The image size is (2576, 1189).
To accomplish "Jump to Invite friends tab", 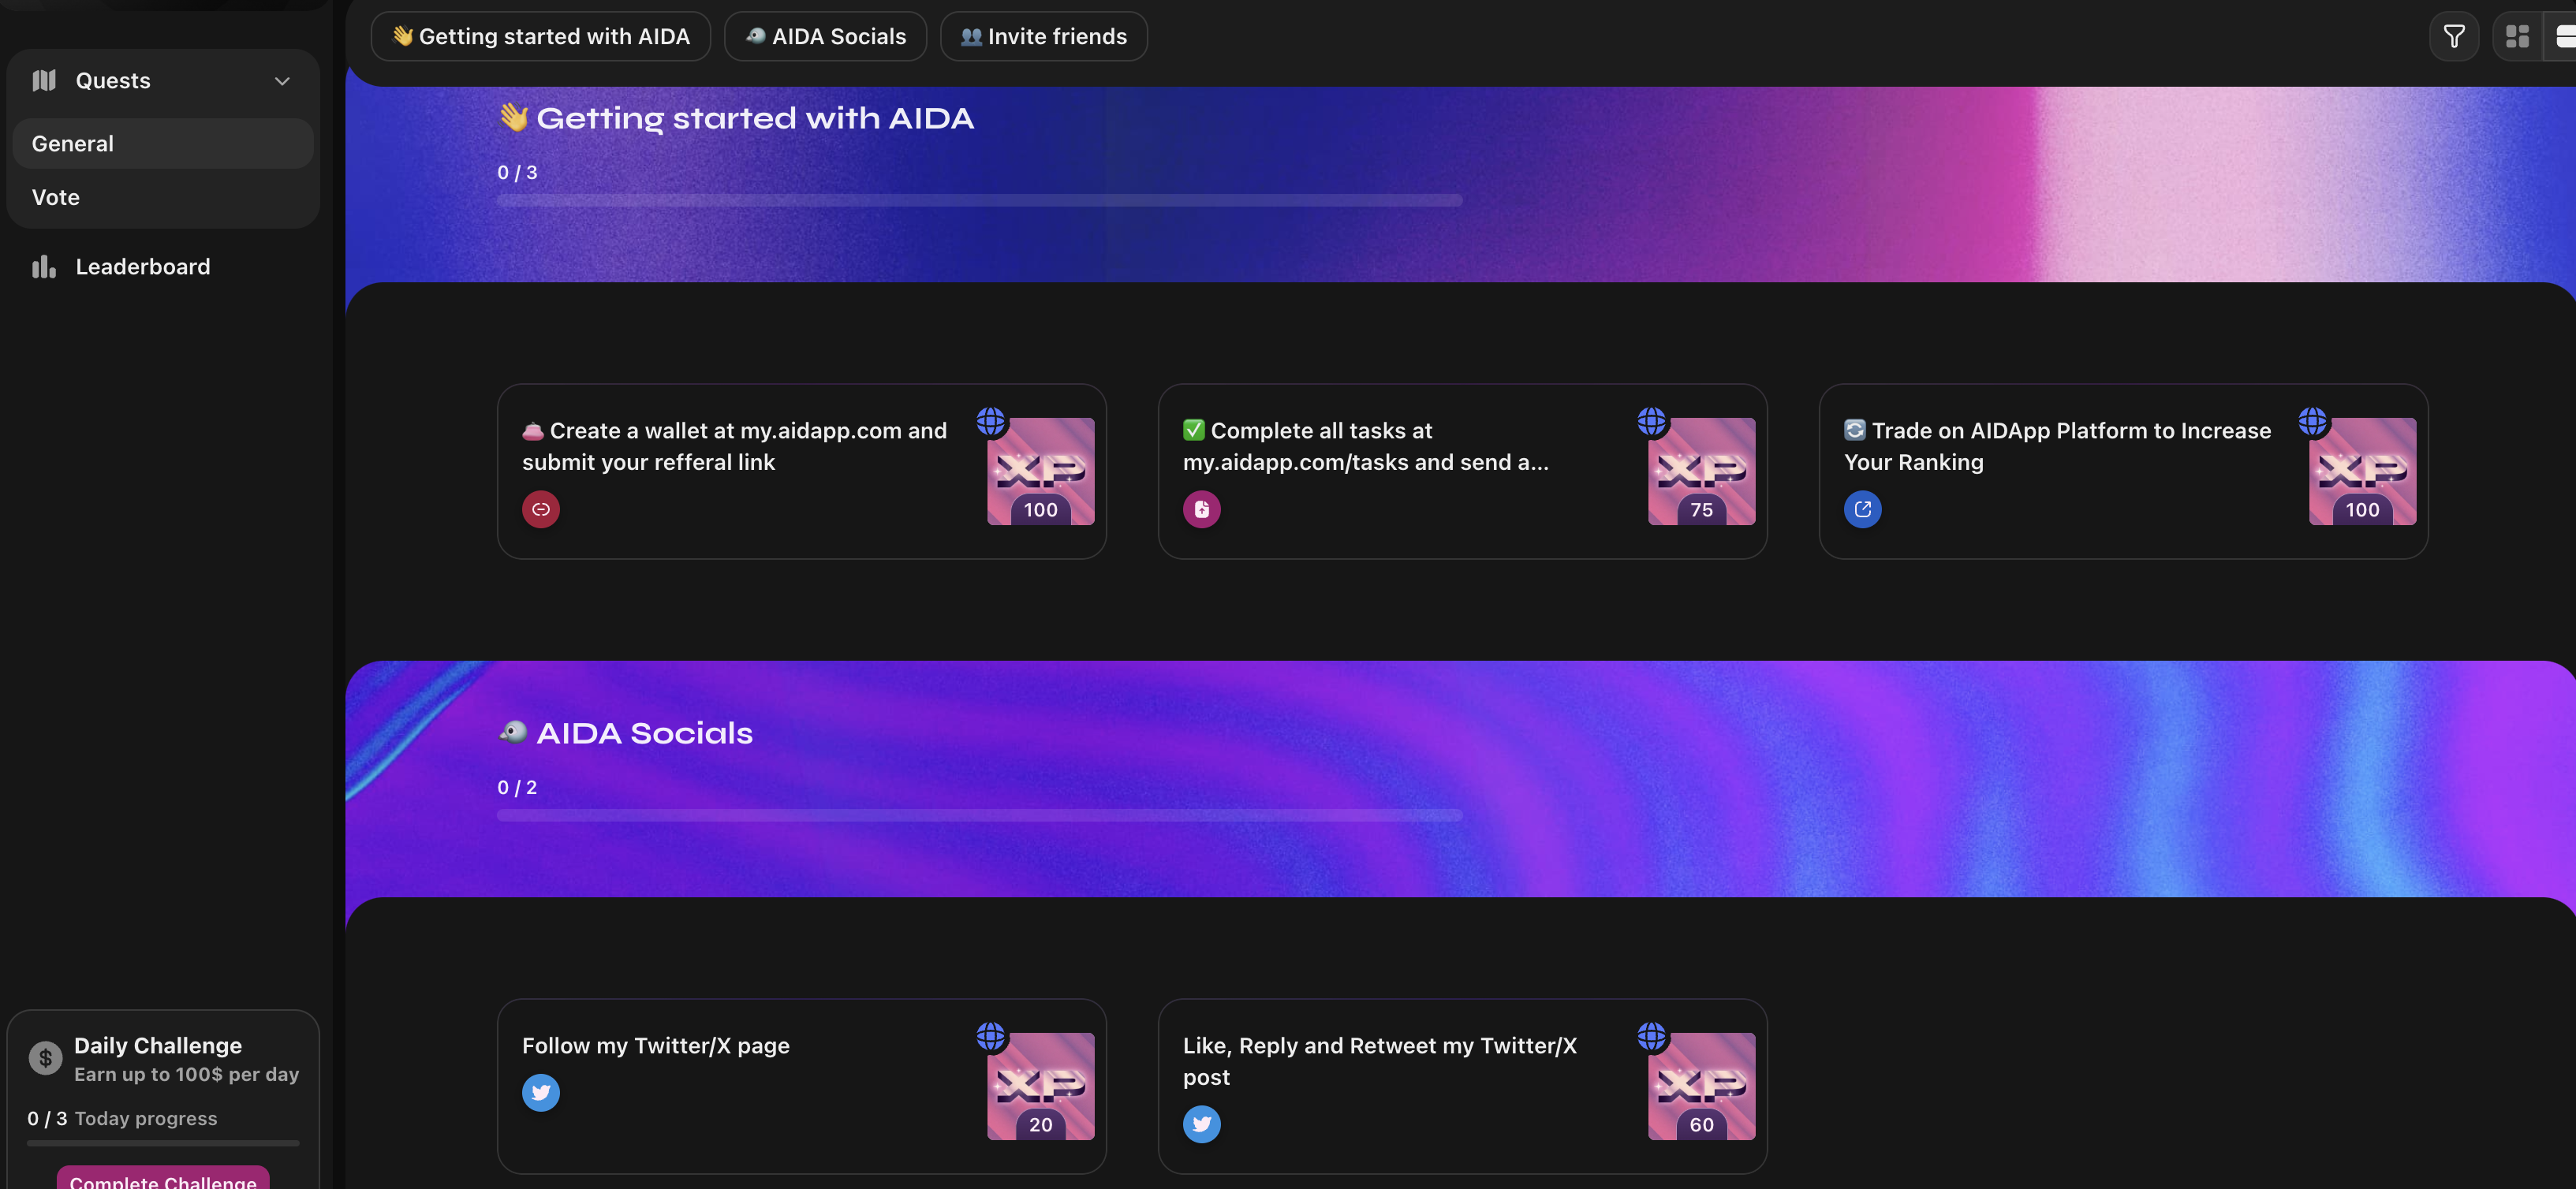I will coord(1043,36).
